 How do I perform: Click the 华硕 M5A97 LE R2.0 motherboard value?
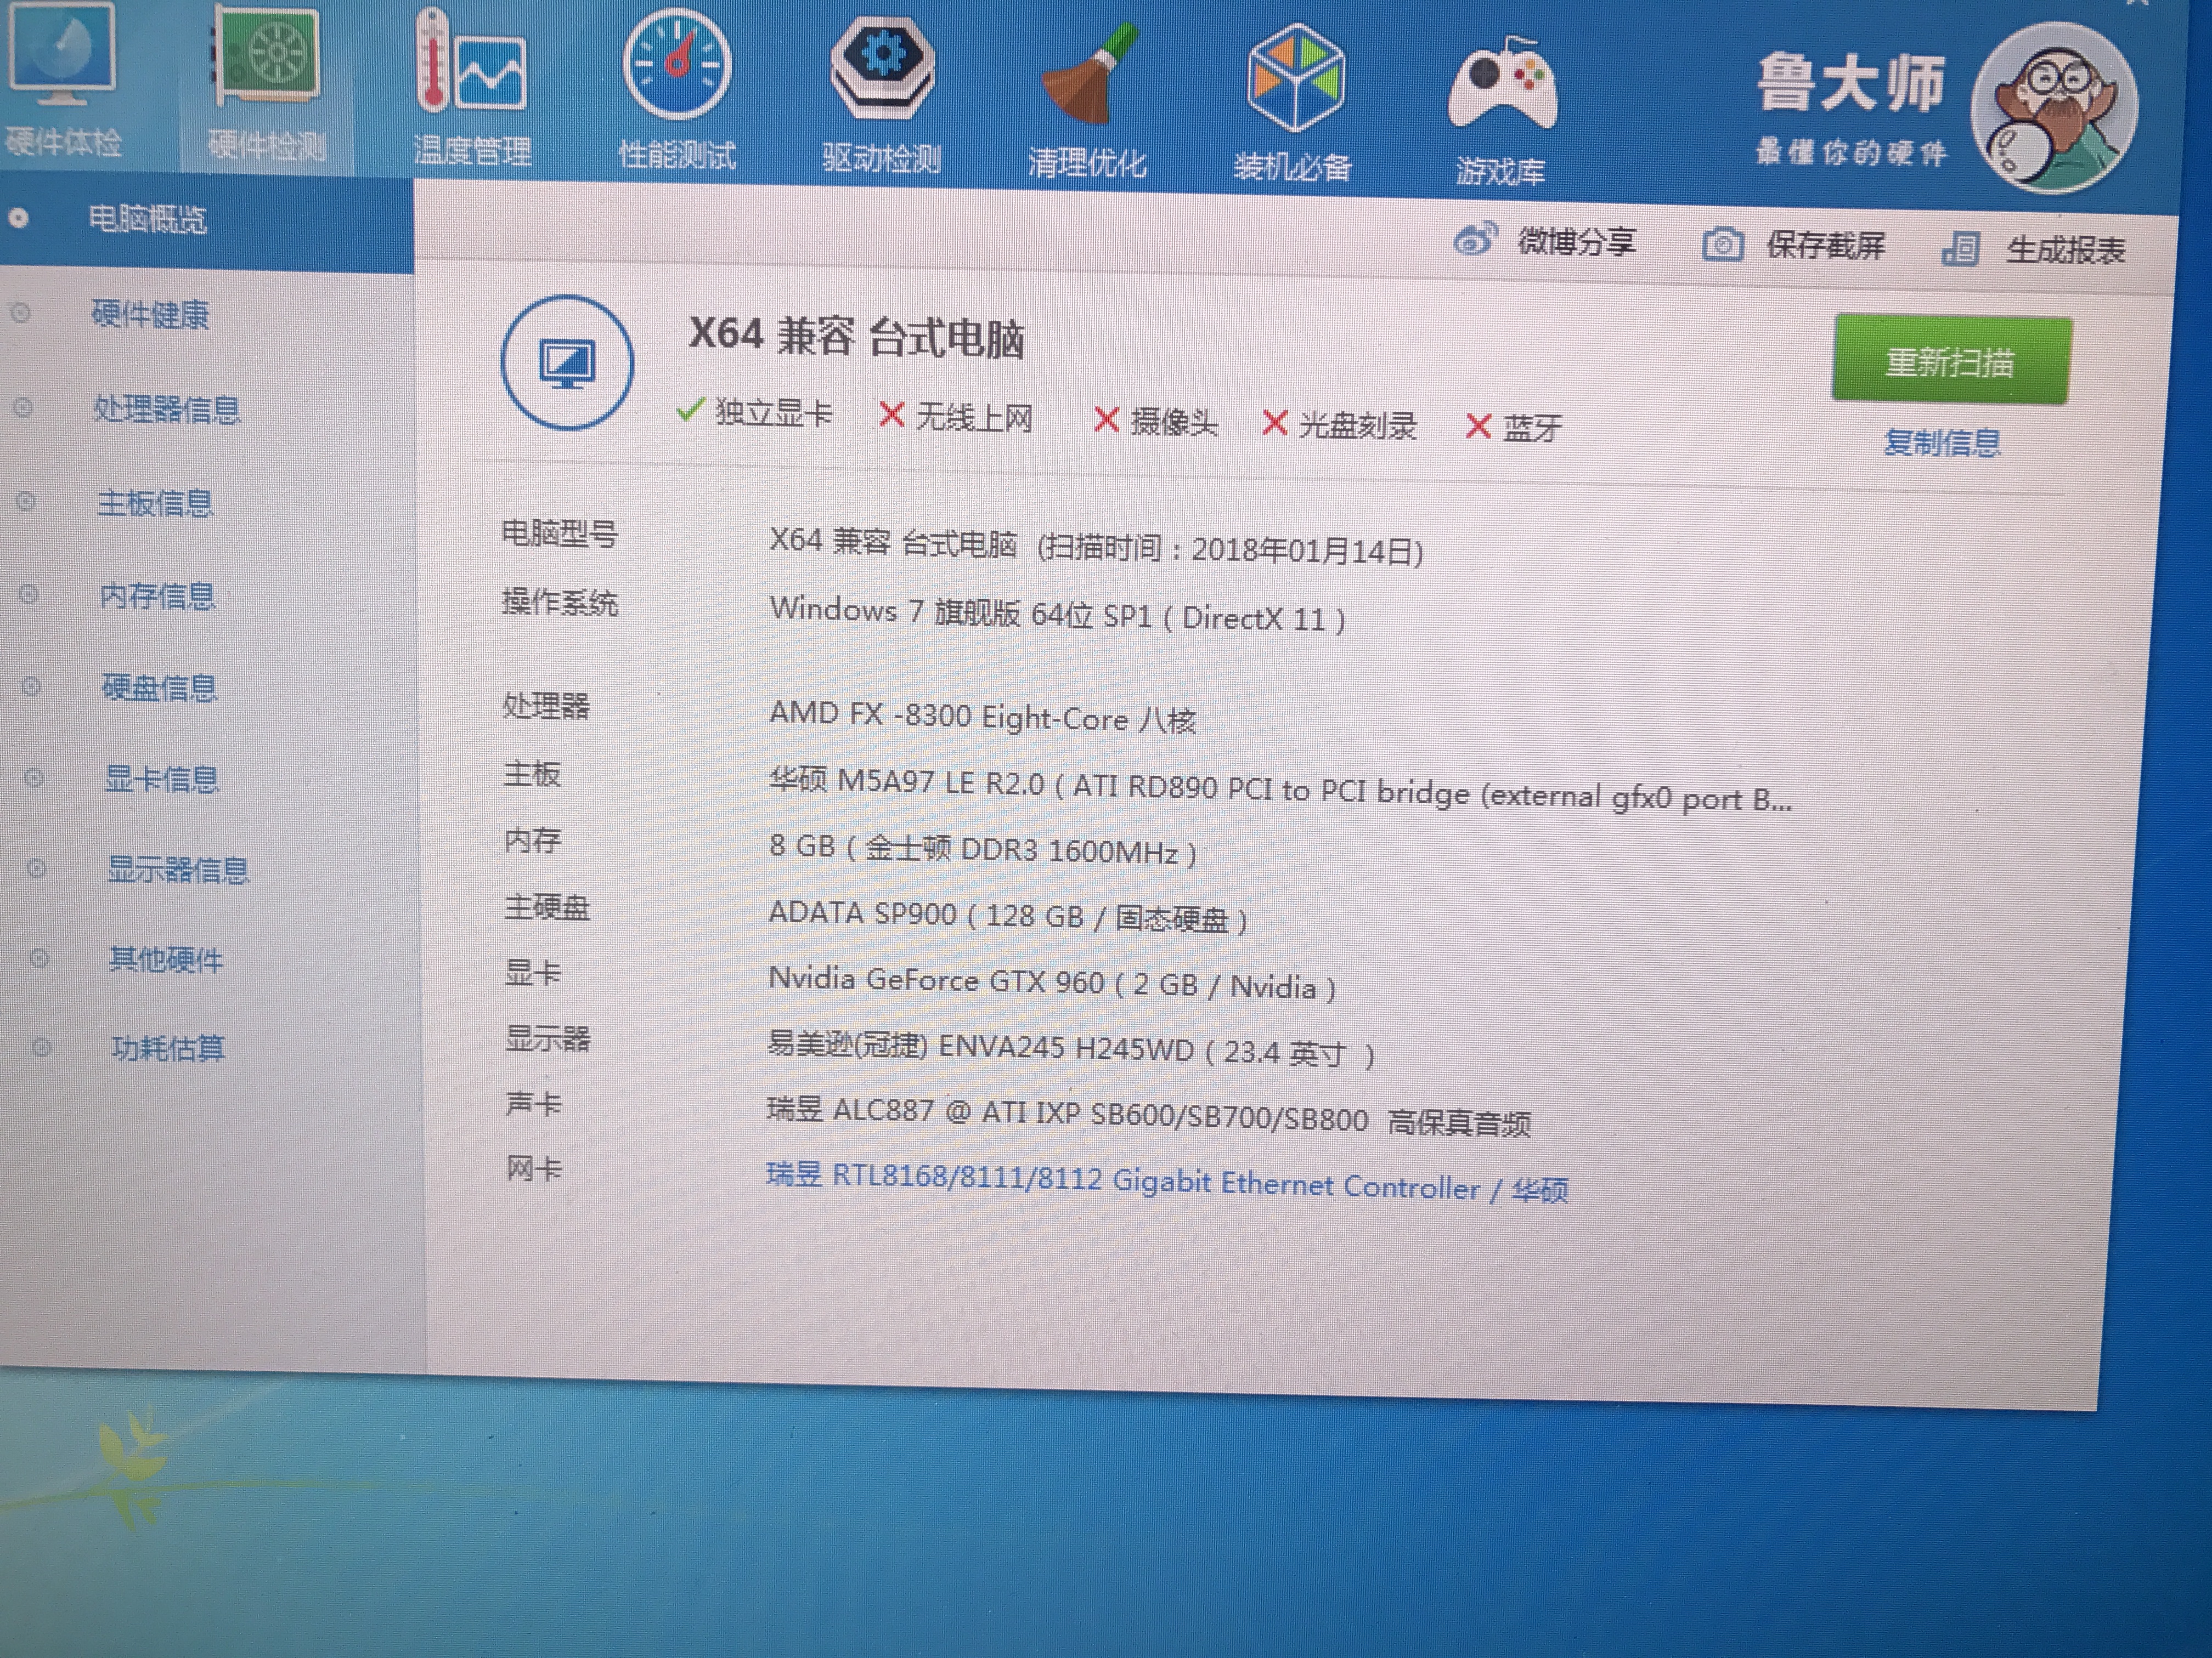pyautogui.click(x=1280, y=791)
